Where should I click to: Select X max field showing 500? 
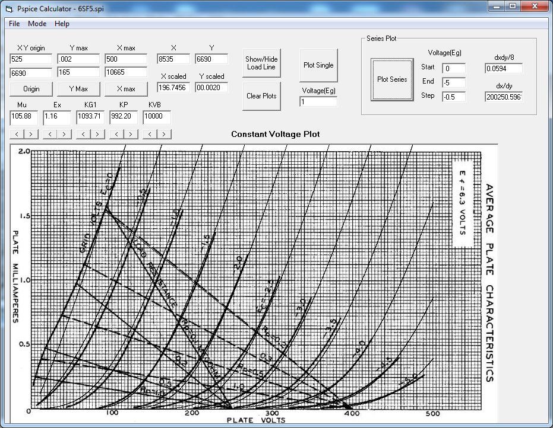[126, 59]
